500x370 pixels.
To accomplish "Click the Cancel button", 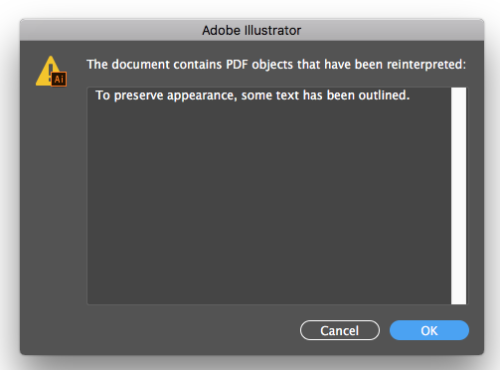I will pos(340,330).
